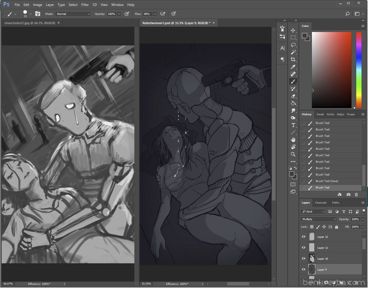The image size is (368, 288).
Task: Click the hue spectrum slider bar
Action: [359, 70]
